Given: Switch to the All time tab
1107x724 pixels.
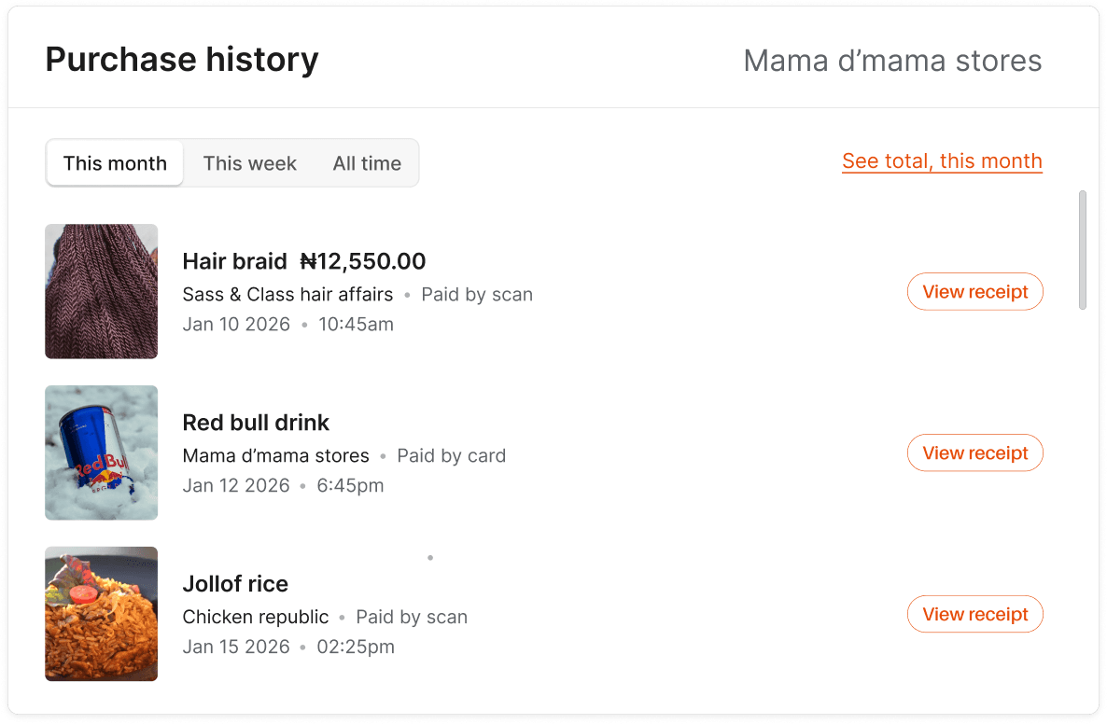Looking at the screenshot, I should pyautogui.click(x=367, y=163).
